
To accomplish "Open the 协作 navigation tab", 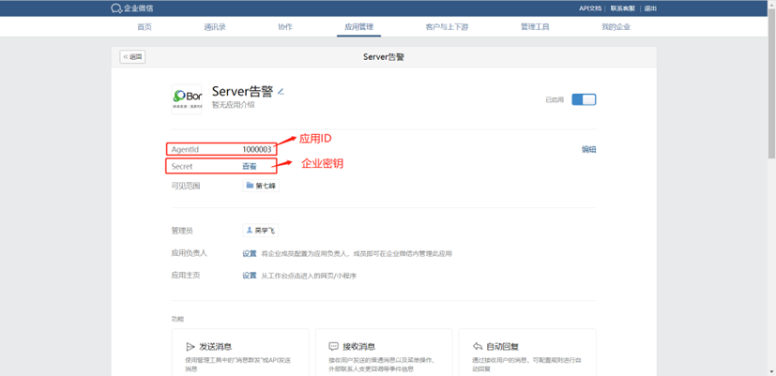I will 284,27.
